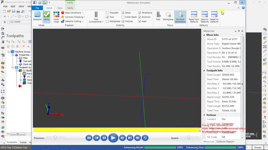The width and height of the screenshot is (268, 150).
Task: Select Multiple Workpiece focus
Action: 180,17
